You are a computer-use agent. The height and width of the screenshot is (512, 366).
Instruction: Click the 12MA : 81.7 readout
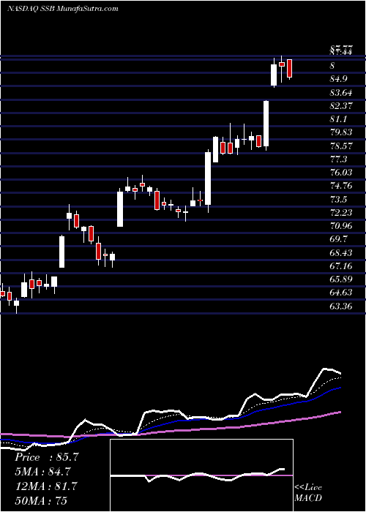[46, 486]
